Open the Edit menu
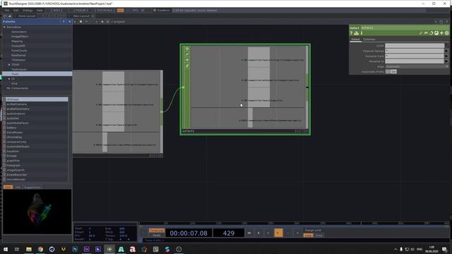452x254 pixels. 16,11
